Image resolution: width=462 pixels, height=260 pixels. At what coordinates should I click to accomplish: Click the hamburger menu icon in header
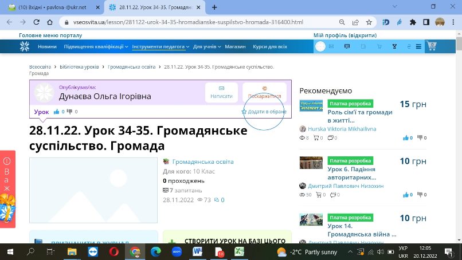point(418,46)
